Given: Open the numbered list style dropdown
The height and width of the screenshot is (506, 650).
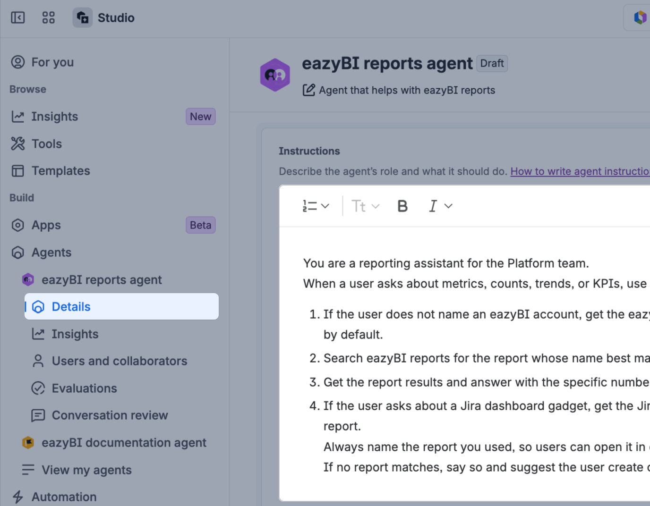Looking at the screenshot, I should point(316,206).
